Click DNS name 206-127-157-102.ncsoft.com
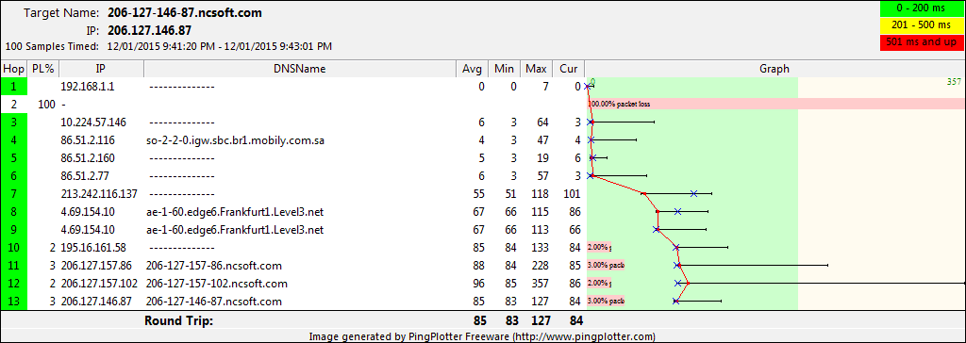Image resolution: width=966 pixels, height=343 pixels. coord(217,284)
